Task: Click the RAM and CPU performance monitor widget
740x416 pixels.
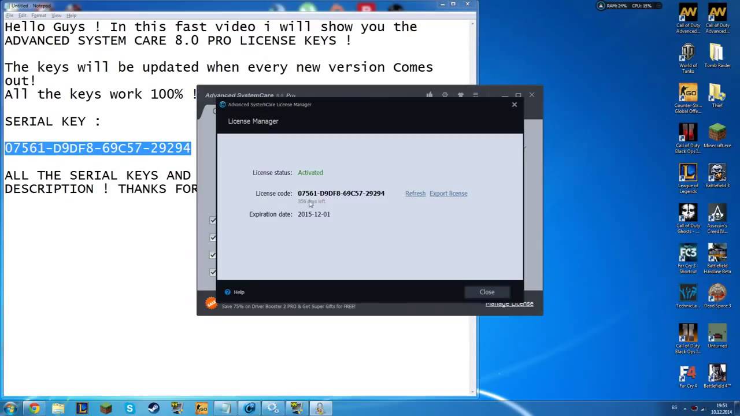Action: coord(629,6)
